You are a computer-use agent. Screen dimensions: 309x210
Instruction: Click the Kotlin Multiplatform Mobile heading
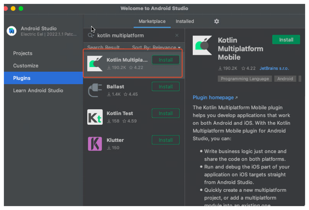coord(240,49)
